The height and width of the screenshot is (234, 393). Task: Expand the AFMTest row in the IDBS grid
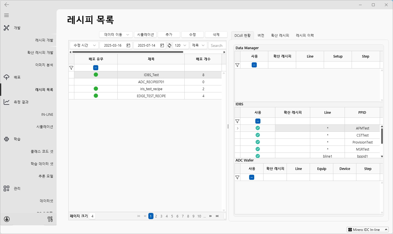click(237, 128)
